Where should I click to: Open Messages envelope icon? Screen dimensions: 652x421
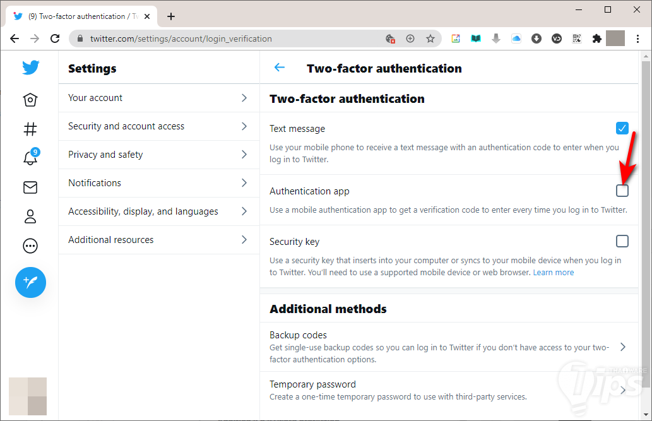pos(30,187)
